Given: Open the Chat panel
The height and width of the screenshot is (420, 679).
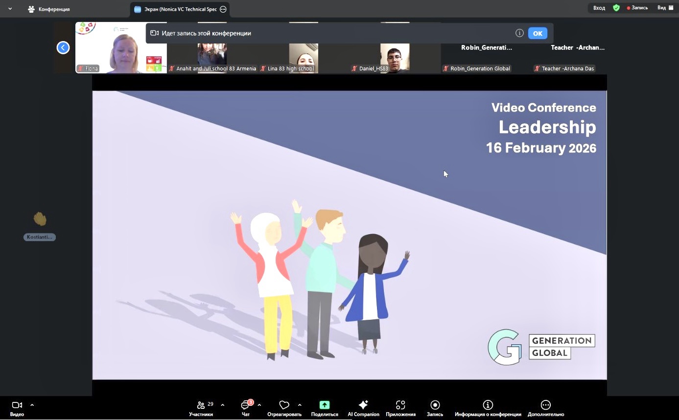Looking at the screenshot, I should pos(245,405).
